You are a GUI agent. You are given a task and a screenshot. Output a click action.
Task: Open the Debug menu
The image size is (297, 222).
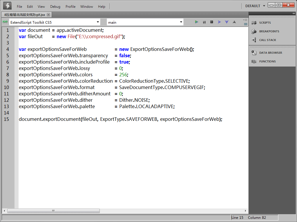click(x=55, y=7)
